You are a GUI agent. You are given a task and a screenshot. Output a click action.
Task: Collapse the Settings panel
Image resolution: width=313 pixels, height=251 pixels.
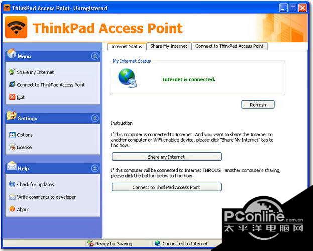click(95, 118)
